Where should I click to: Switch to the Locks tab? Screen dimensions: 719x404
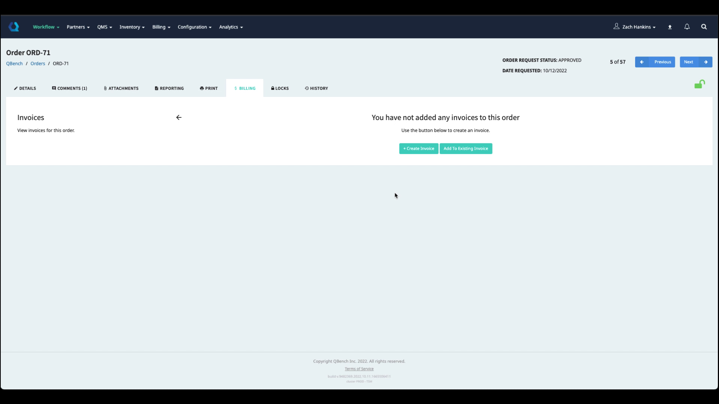click(280, 88)
